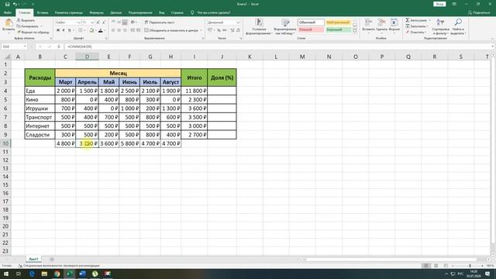Screen dimensions: 496x279
Task: Click the AutoSum (Автосумма) sigma icon
Action: [x=408, y=20]
